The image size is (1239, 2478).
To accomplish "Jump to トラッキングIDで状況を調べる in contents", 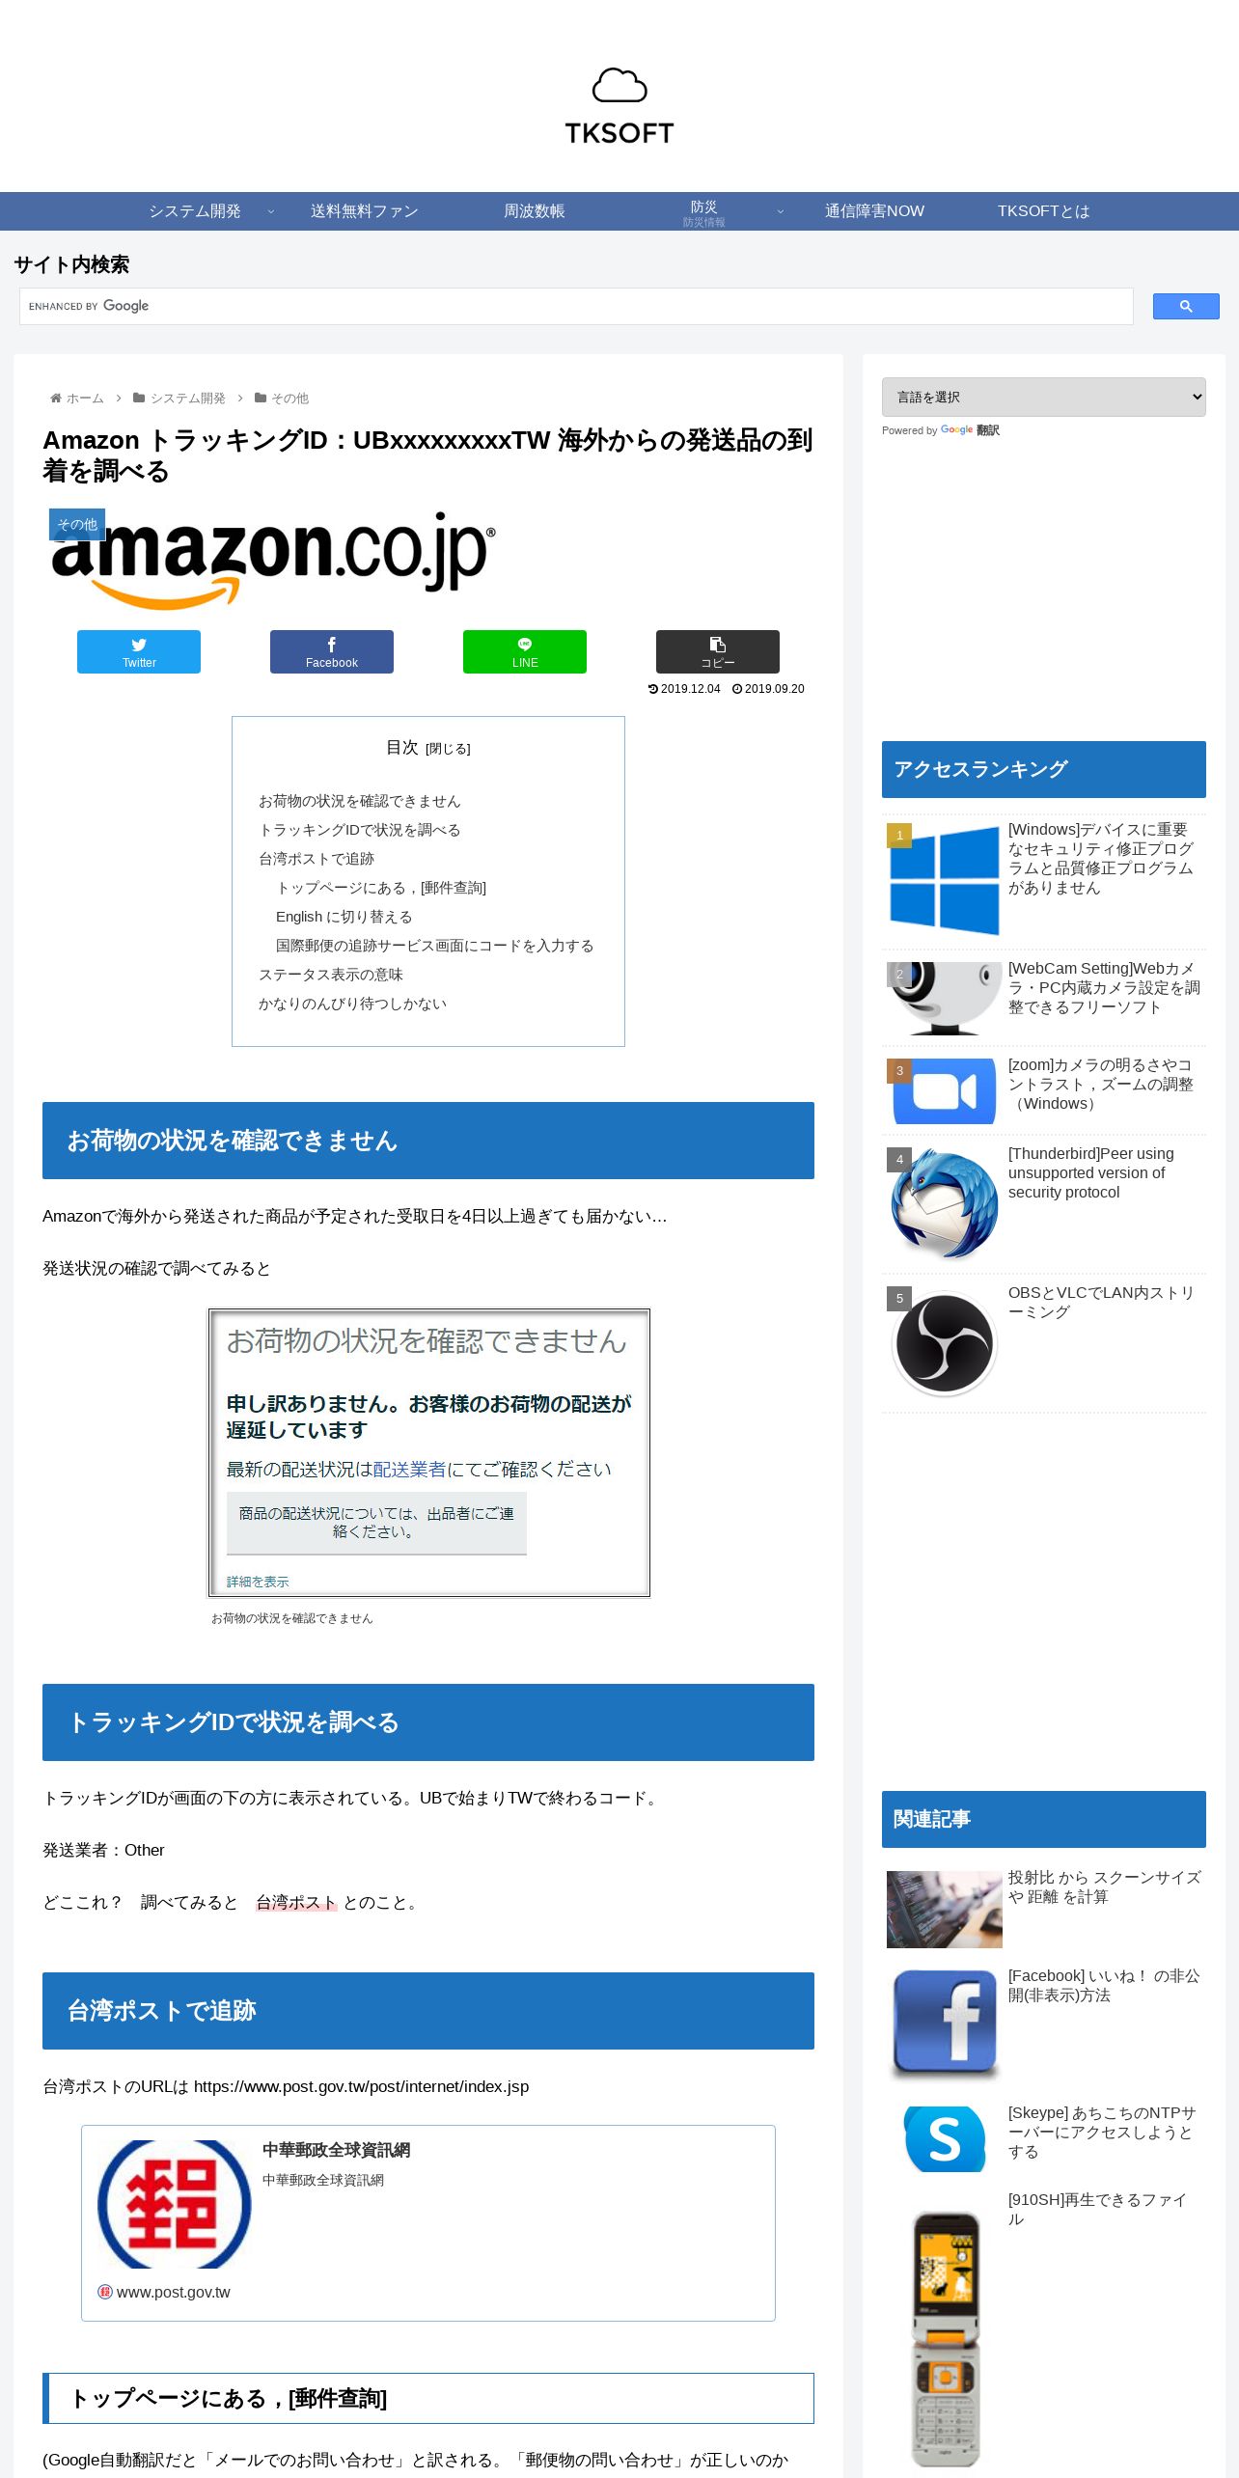I will click(x=359, y=830).
